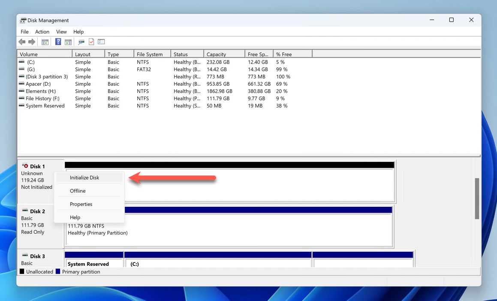Select the Apacer (D:) volume row
This screenshot has height=301, width=497.
(38, 84)
